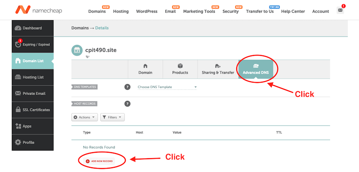Click the SSL Certificates lock icon
This screenshot has height=172, width=359.
click(18, 110)
